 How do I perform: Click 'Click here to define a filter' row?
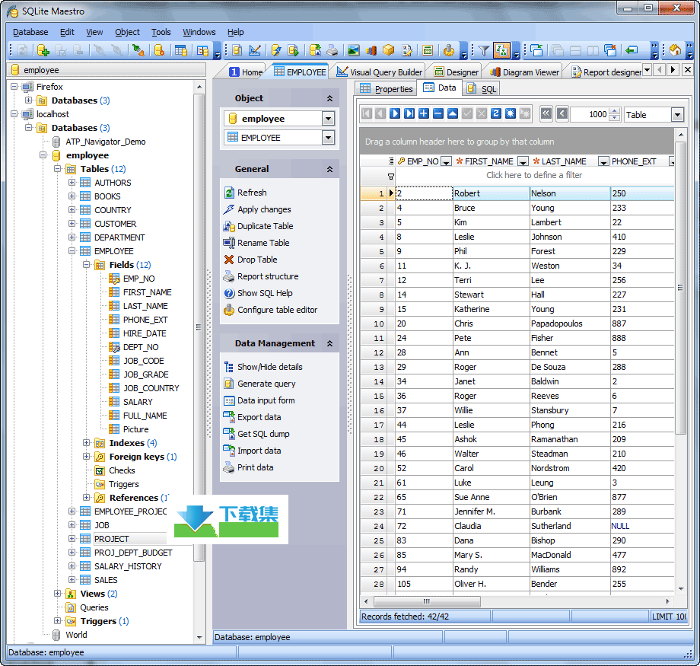click(x=534, y=175)
